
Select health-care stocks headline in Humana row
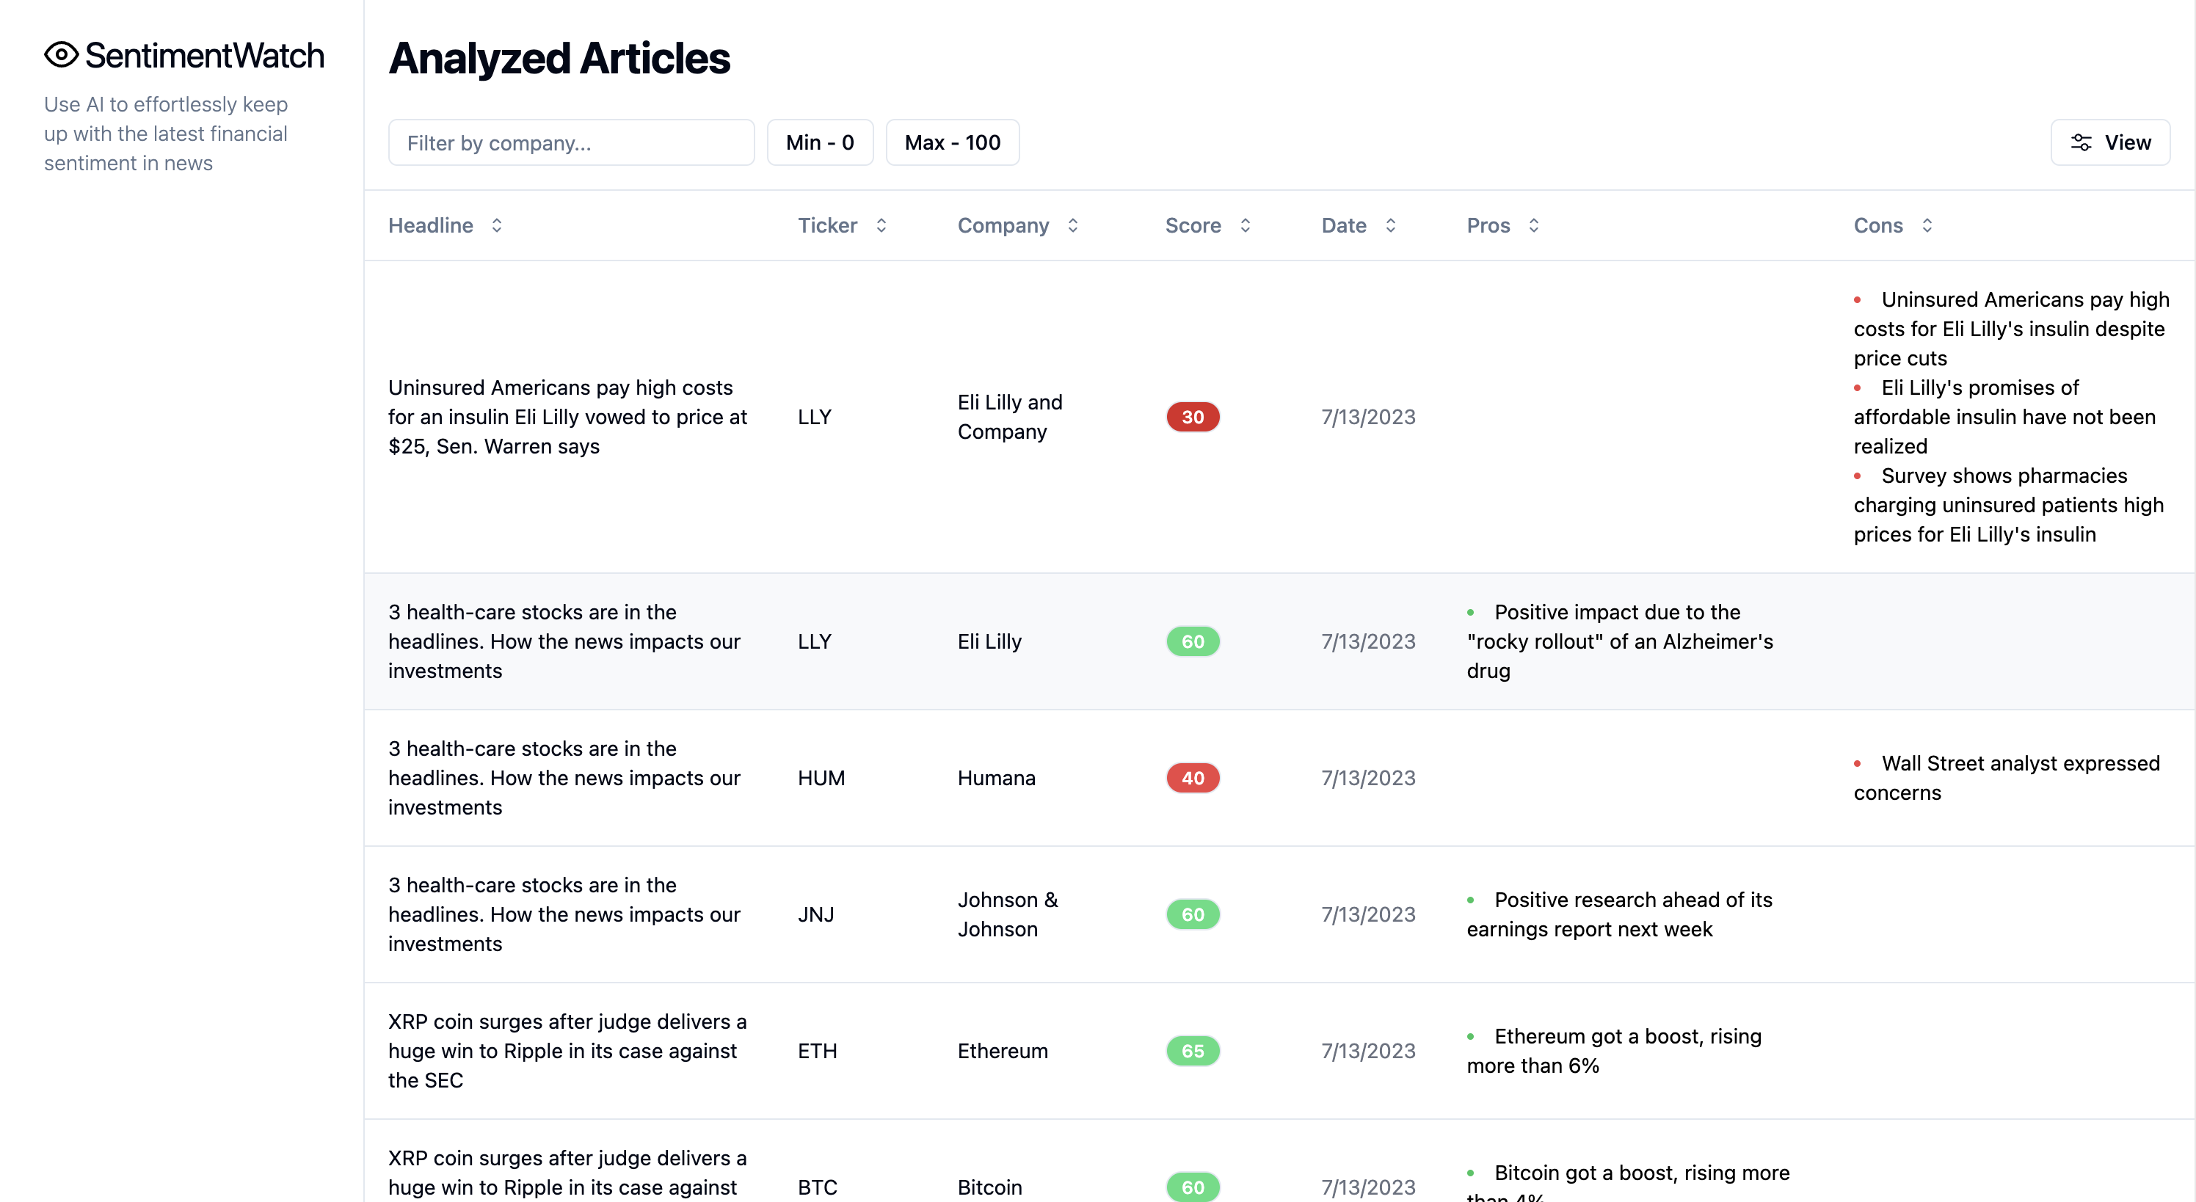[564, 777]
